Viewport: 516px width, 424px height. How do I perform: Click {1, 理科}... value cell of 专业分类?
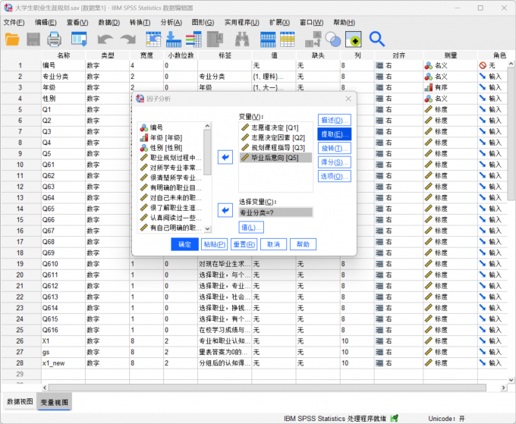click(x=274, y=77)
